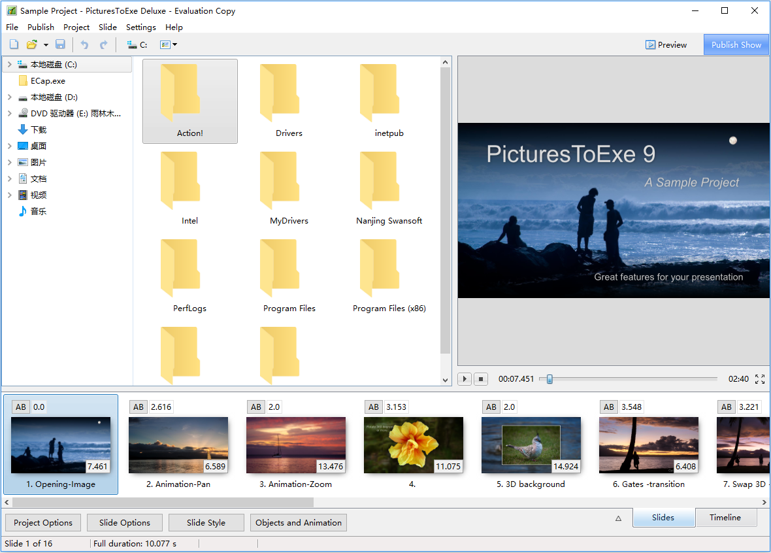Expand the 文档 tree node
Image resolution: width=771 pixels, height=553 pixels.
(x=9, y=178)
